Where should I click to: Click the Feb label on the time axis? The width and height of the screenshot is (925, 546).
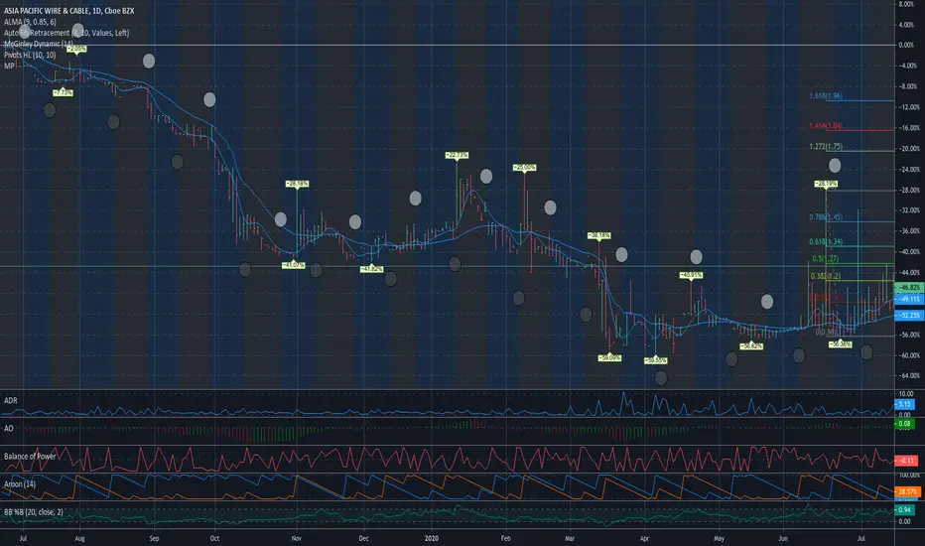pos(505,538)
